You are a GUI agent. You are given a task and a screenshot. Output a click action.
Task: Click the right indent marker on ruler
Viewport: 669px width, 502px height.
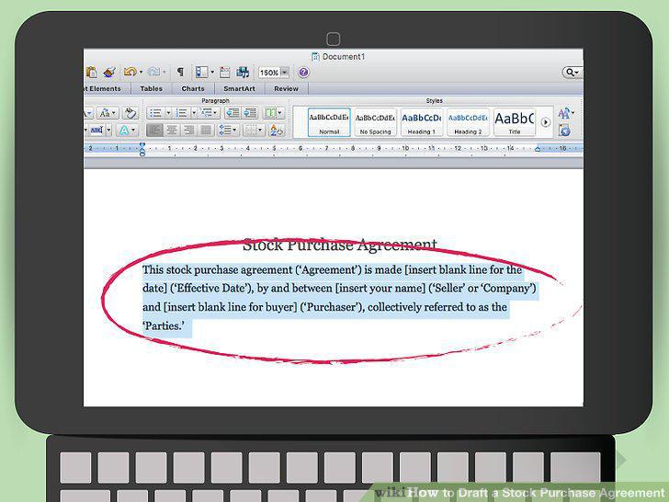[538, 149]
